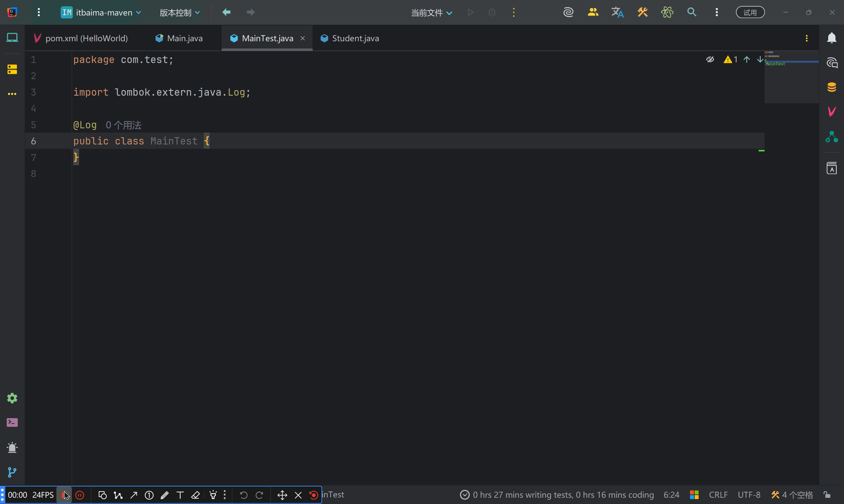Click the editor minimap preview
The width and height of the screenshot is (844, 504).
coord(791,77)
